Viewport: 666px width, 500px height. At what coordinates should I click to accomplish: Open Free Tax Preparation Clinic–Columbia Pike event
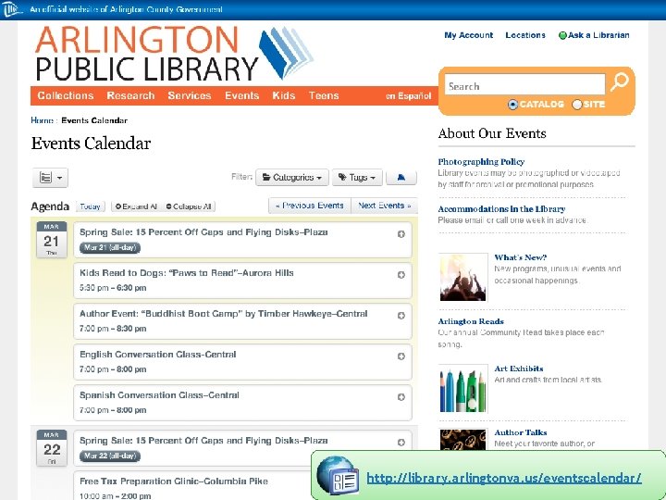pos(174,481)
